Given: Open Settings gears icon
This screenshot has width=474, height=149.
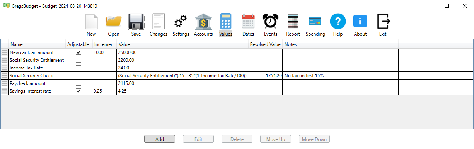Looking at the screenshot, I should coord(181,21).
